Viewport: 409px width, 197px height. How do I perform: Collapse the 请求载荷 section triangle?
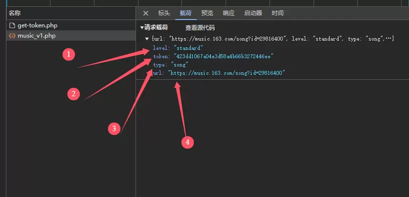pyautogui.click(x=142, y=28)
